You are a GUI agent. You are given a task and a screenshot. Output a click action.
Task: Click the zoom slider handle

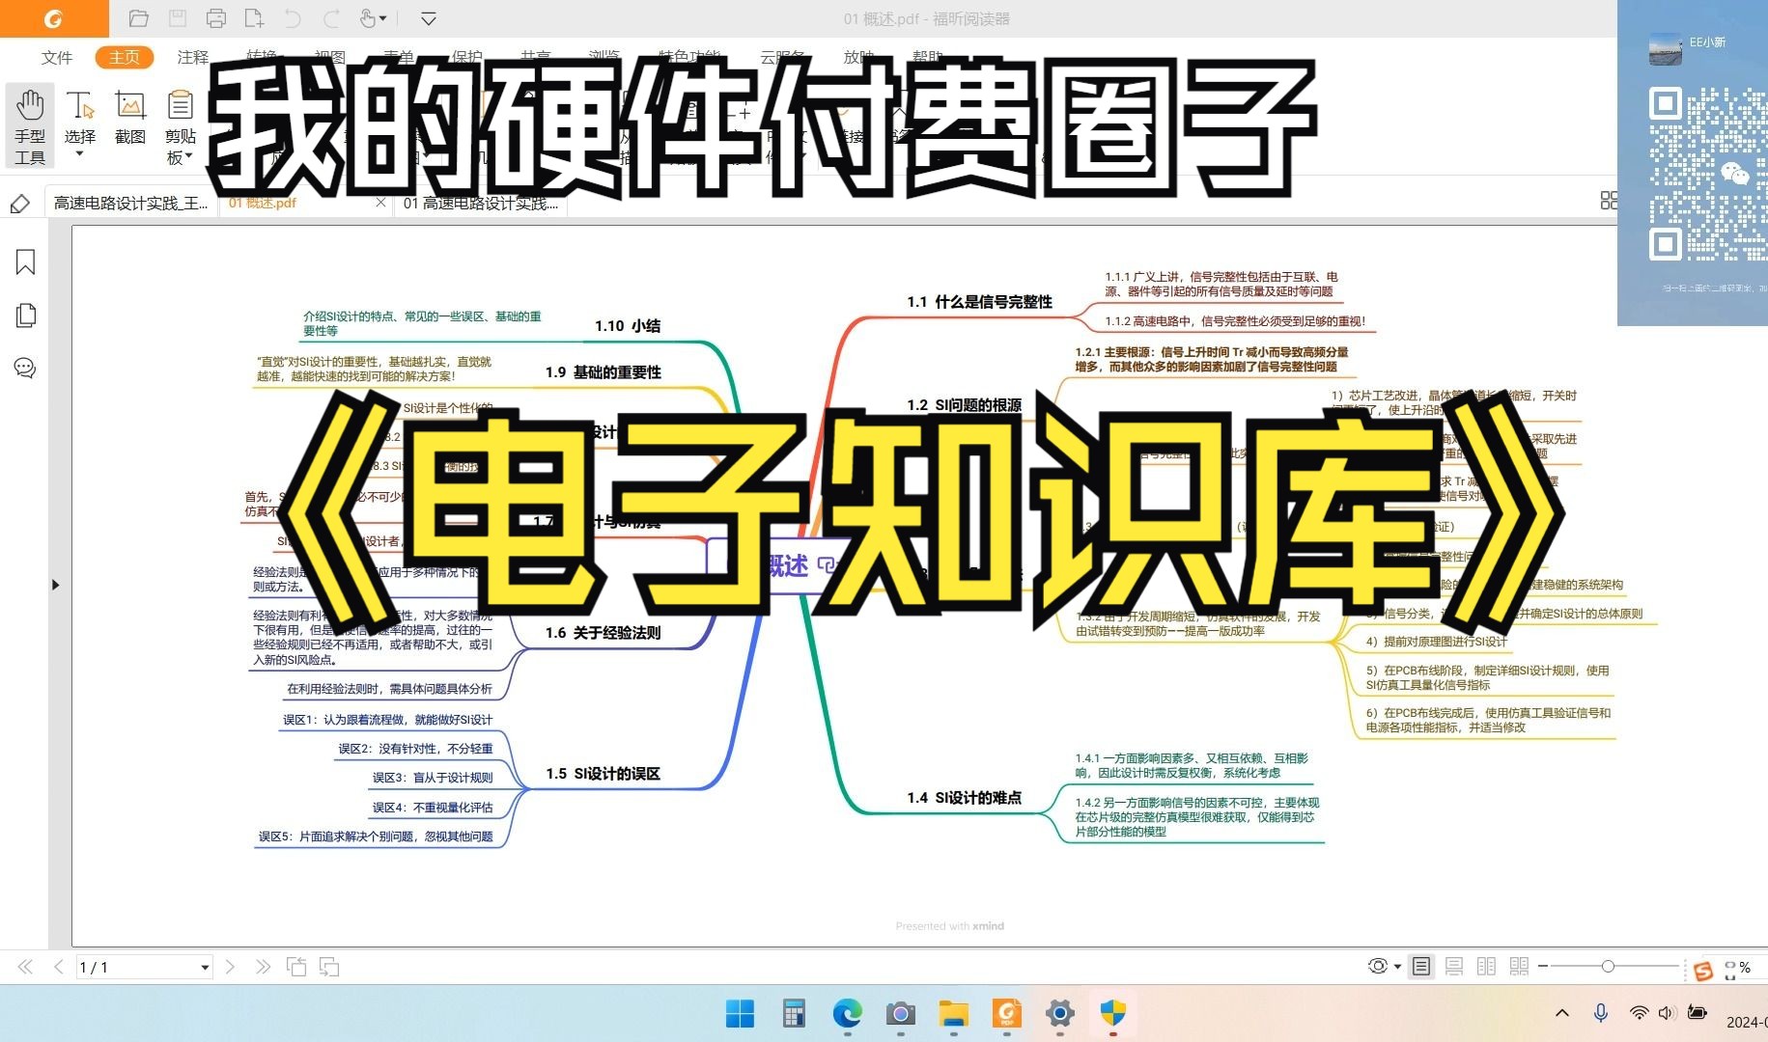pyautogui.click(x=1608, y=966)
